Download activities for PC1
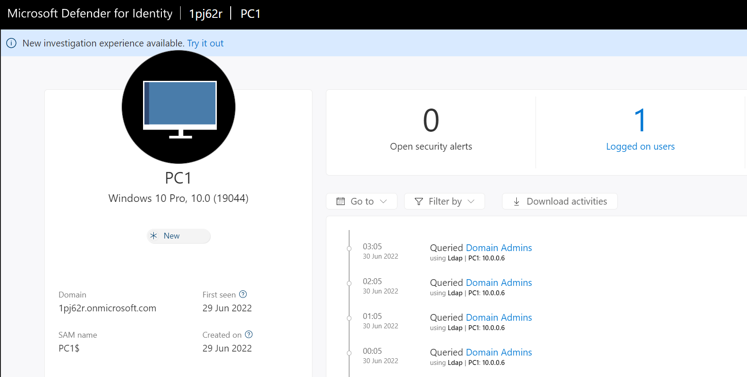Image resolution: width=747 pixels, height=377 pixels. click(560, 201)
